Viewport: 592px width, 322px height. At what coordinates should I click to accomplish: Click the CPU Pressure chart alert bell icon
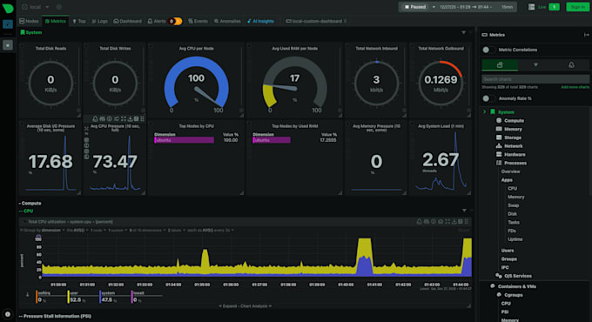95,119
